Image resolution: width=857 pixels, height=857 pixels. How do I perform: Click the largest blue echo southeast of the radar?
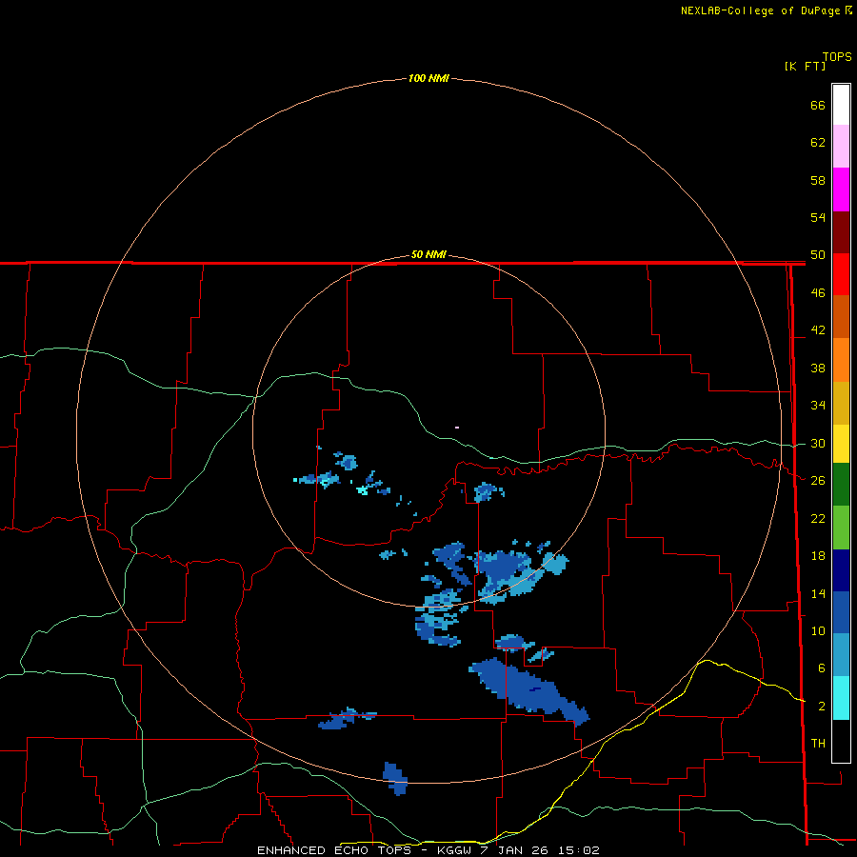tap(529, 691)
